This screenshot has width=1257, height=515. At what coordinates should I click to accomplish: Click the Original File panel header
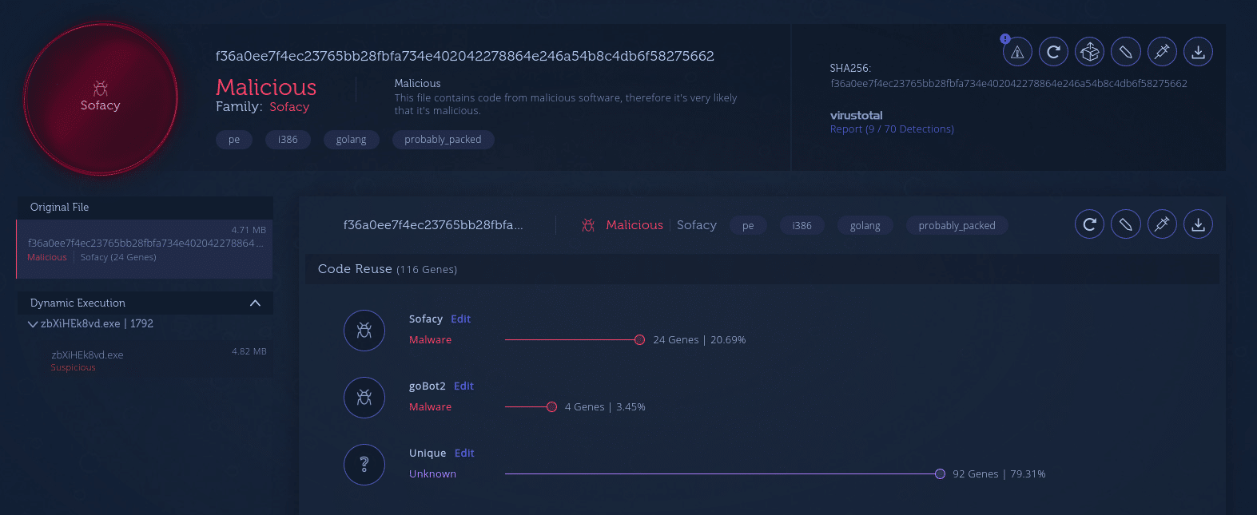click(145, 208)
